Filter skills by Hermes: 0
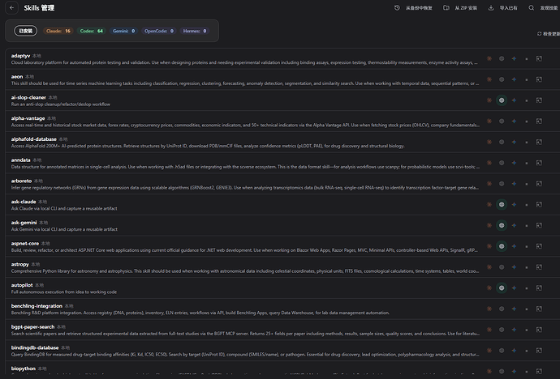 point(195,31)
